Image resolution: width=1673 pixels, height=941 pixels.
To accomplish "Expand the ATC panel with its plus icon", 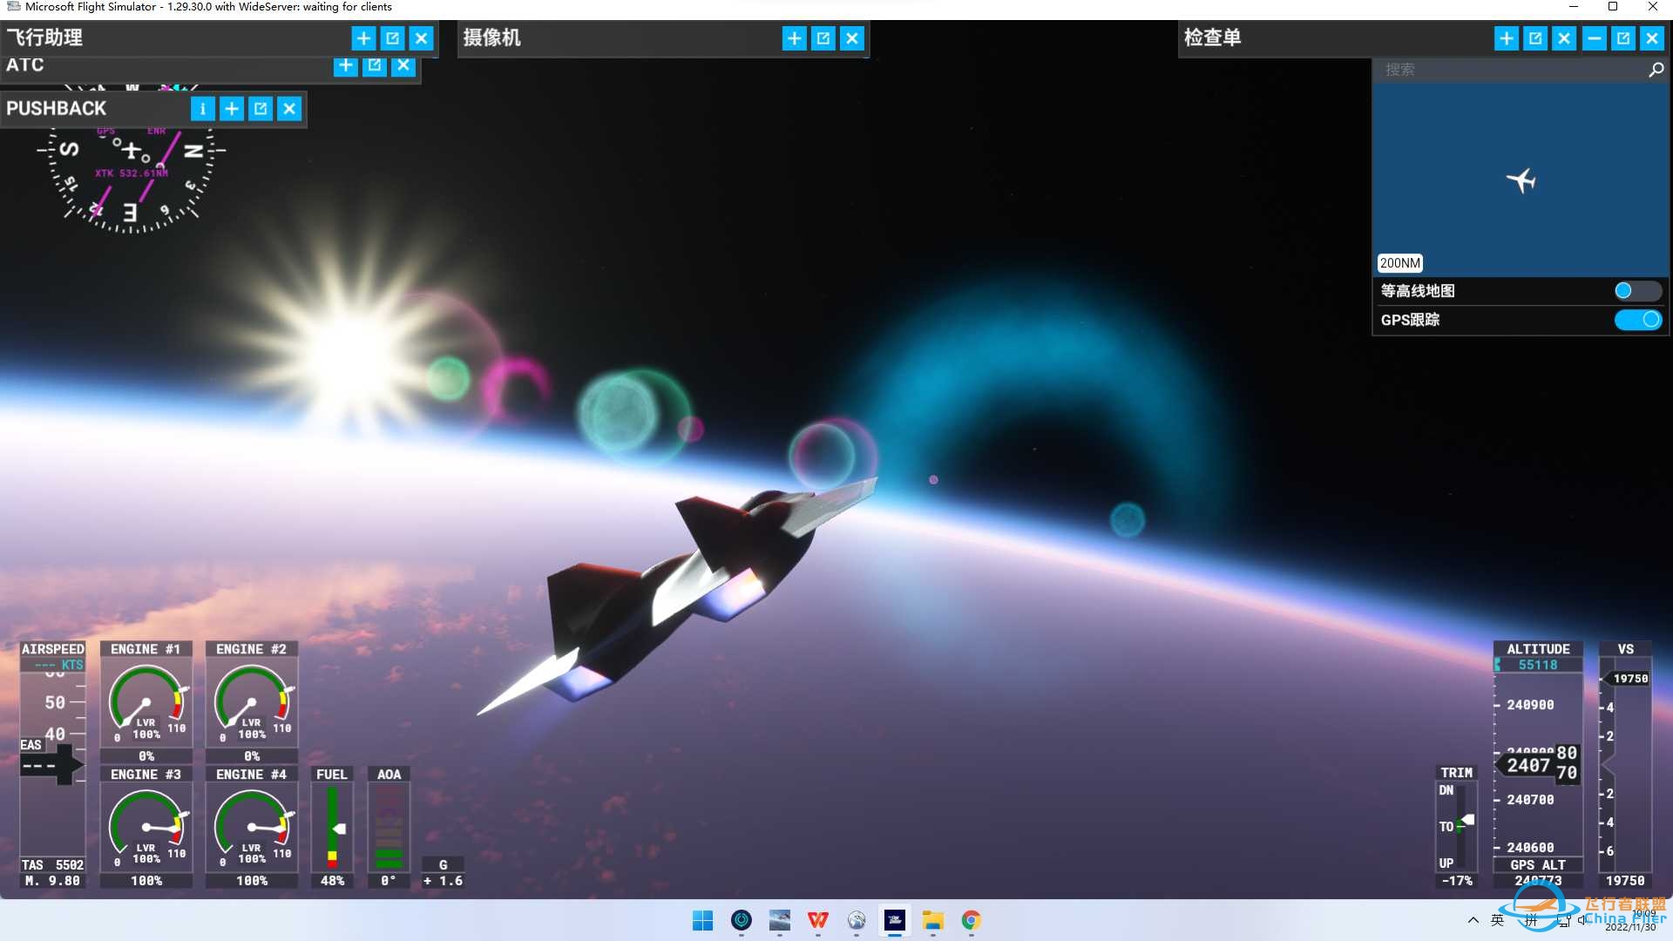I will (346, 65).
